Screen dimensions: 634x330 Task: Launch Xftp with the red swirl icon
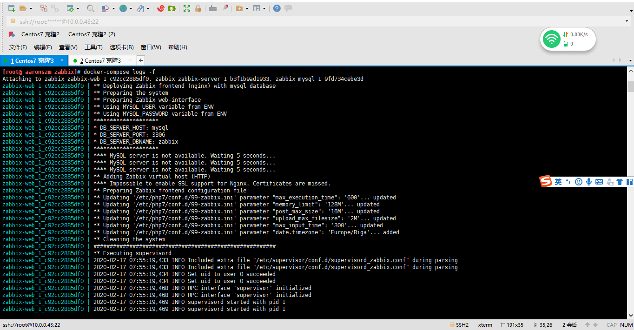pos(161,8)
